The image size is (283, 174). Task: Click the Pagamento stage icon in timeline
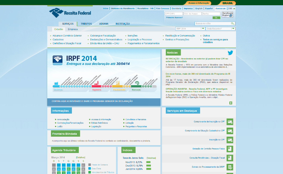[96, 83]
